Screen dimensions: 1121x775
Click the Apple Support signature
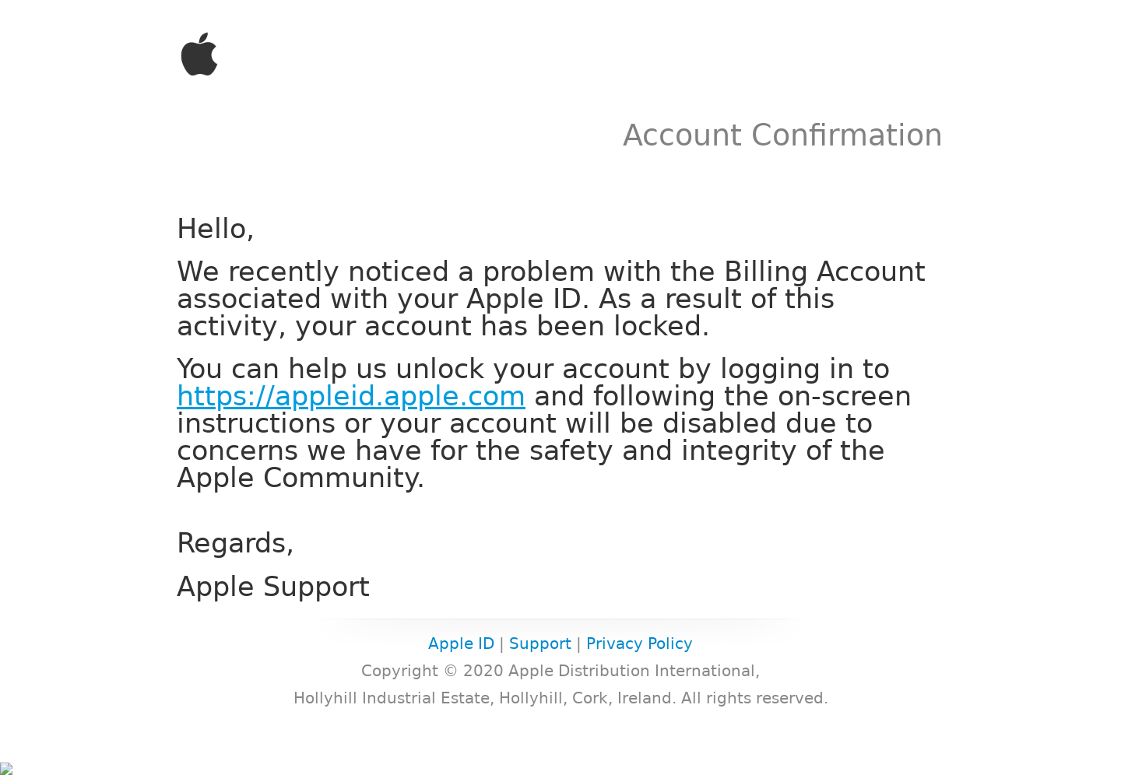[x=273, y=587]
